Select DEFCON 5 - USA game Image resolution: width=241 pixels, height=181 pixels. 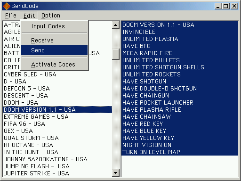click(57, 89)
